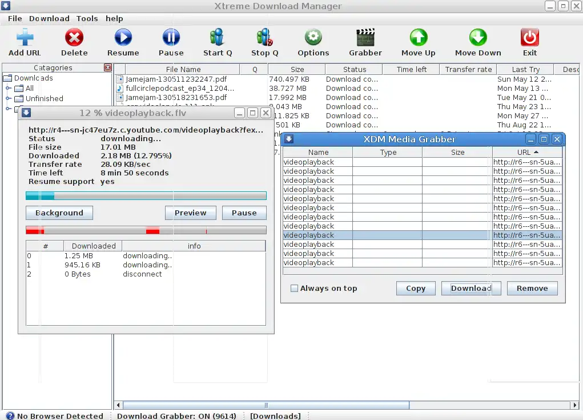Click the Transfer rate column header

(468, 69)
